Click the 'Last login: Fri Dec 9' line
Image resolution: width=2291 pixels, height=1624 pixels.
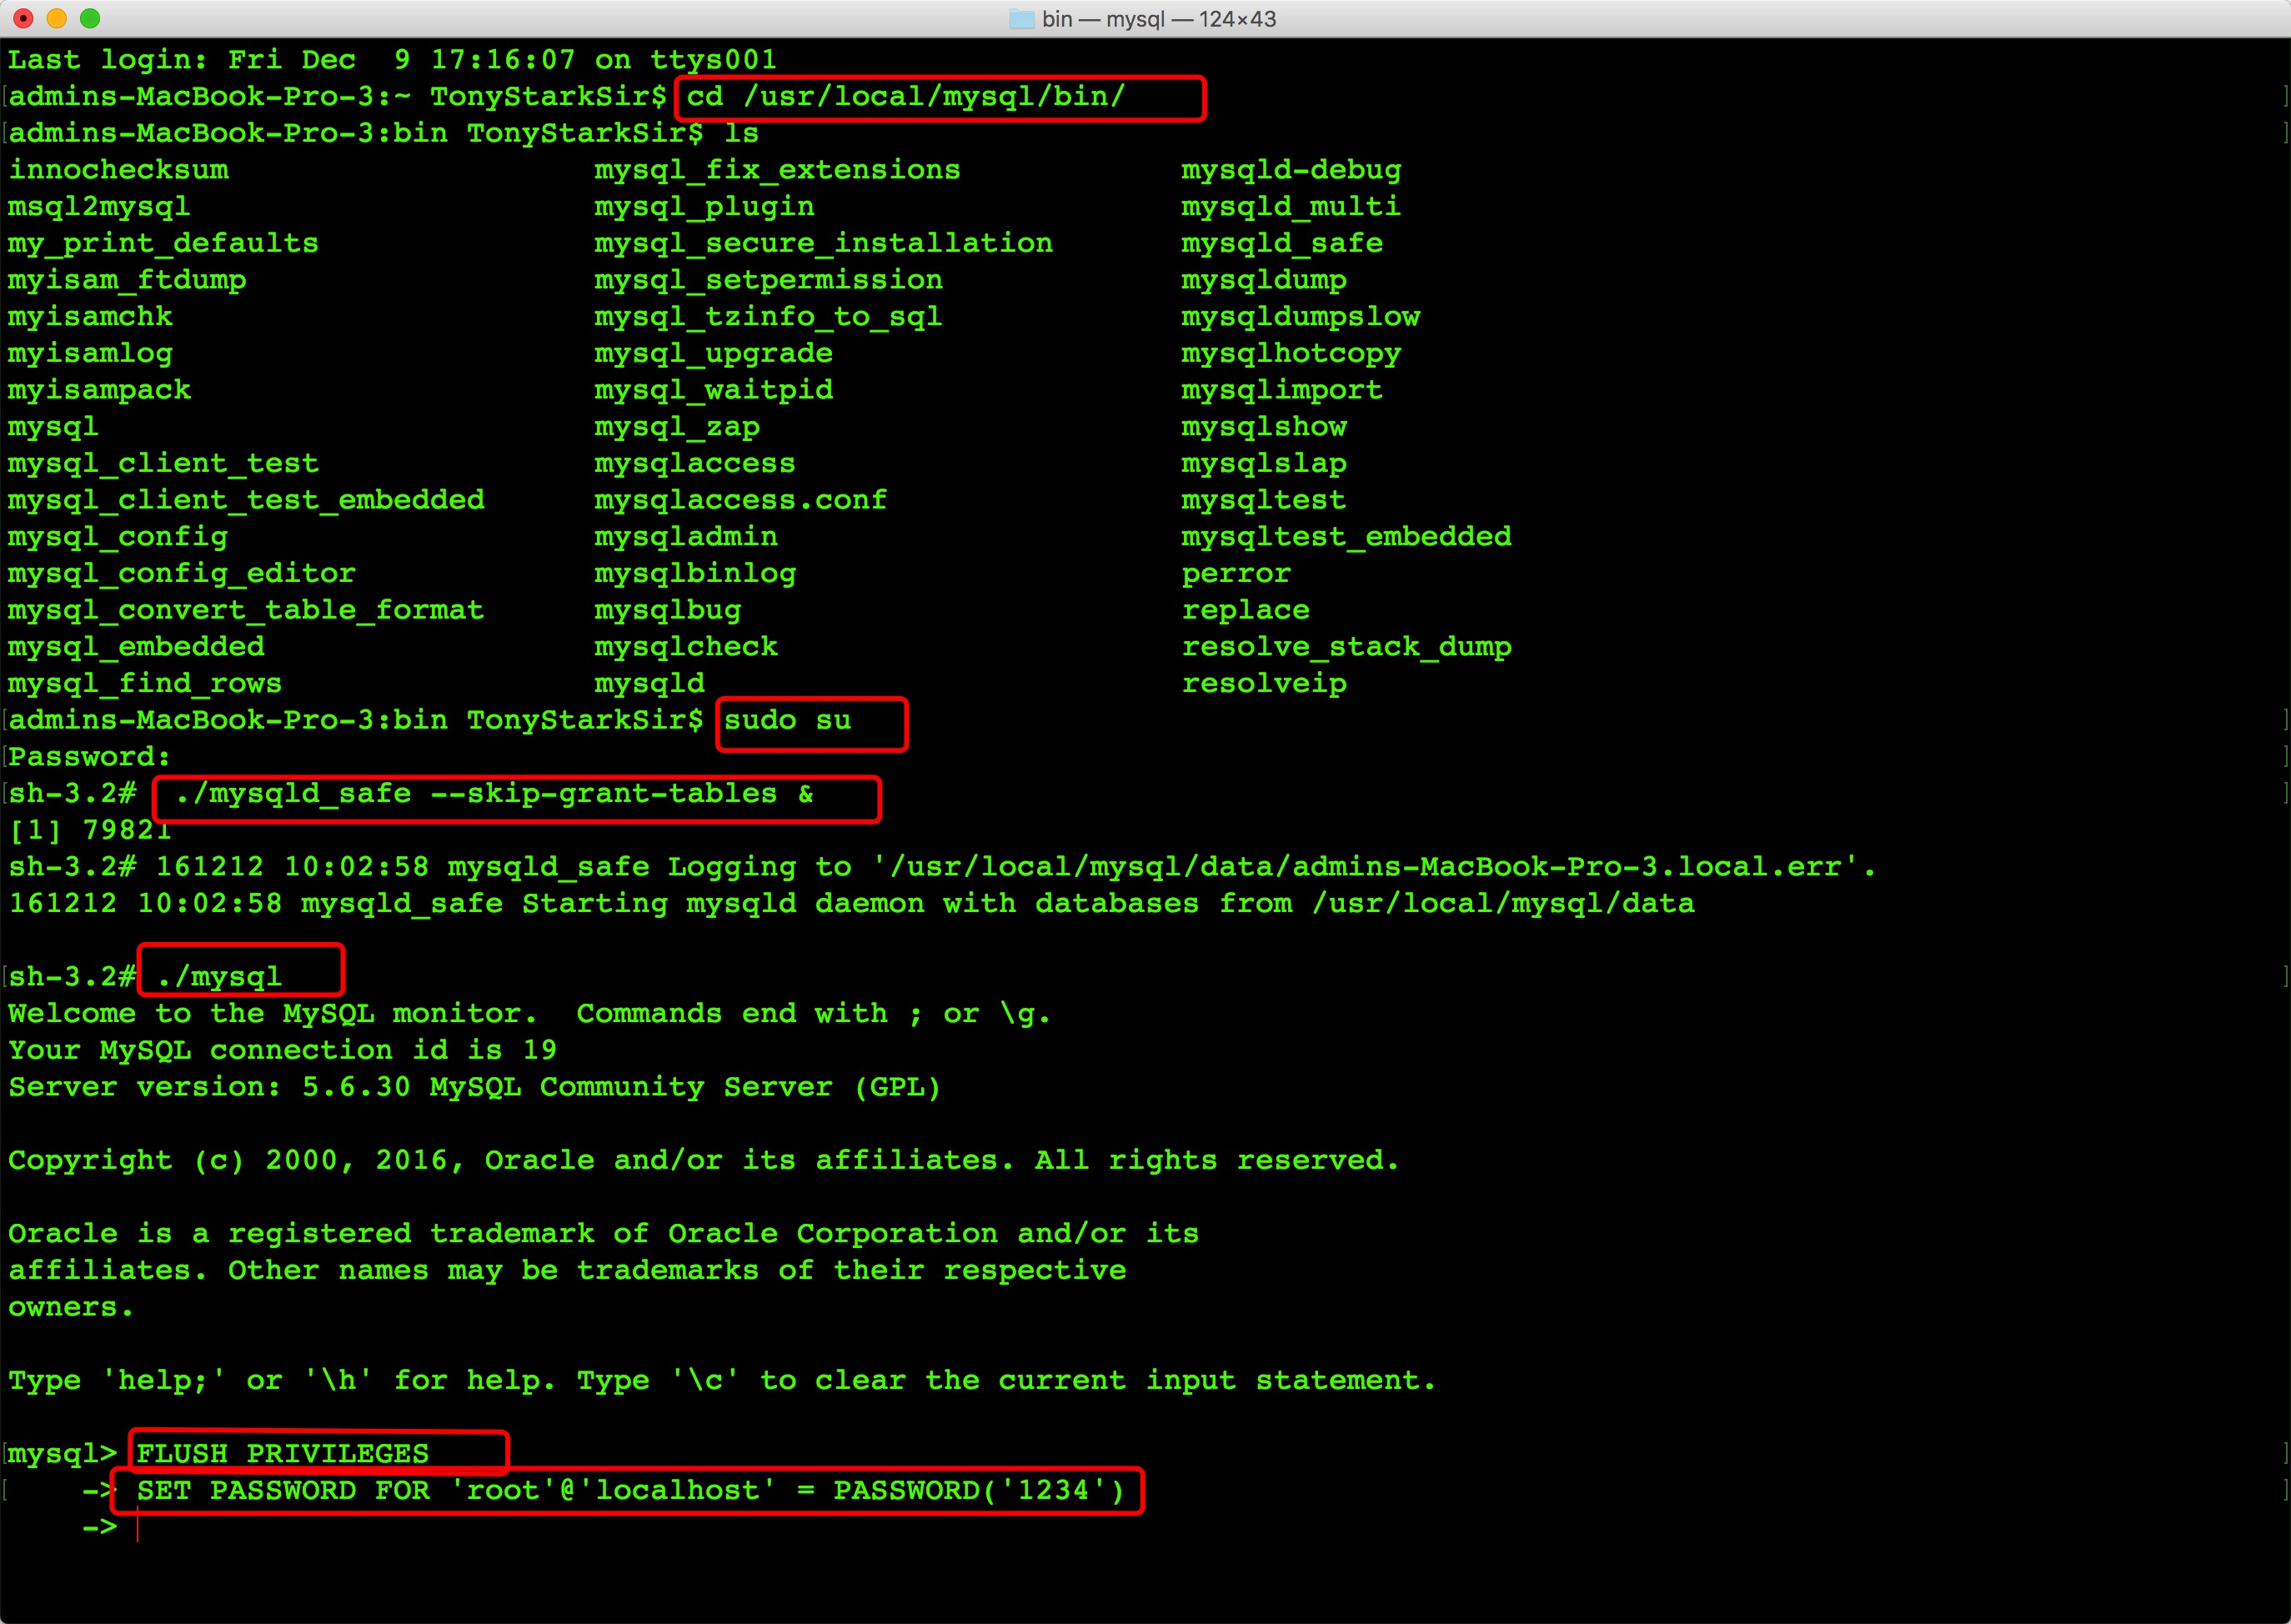[392, 60]
